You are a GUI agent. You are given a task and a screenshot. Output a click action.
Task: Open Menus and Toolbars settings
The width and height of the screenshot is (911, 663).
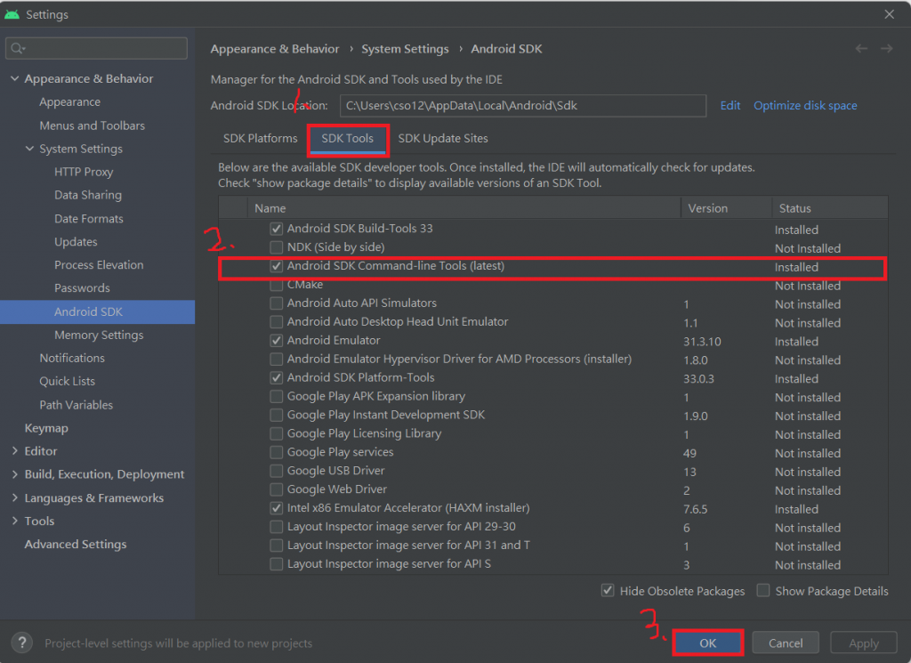coord(92,125)
